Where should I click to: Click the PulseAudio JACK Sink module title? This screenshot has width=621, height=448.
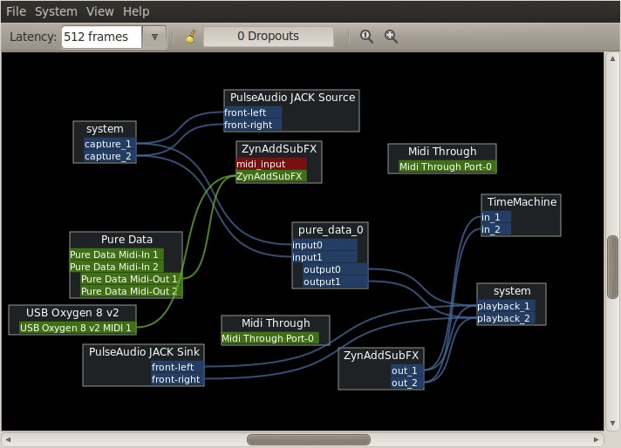[144, 352]
